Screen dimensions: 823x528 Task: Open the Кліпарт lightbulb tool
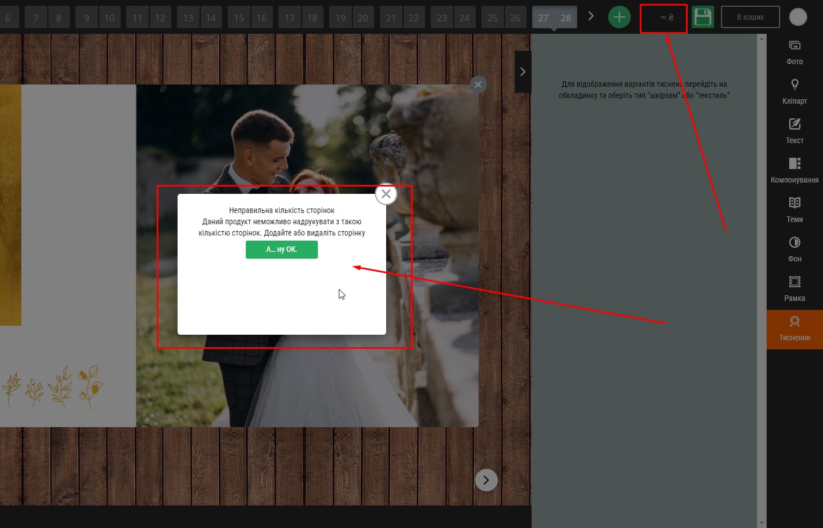click(x=794, y=91)
